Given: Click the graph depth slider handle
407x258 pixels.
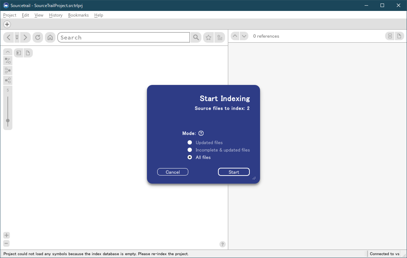Looking at the screenshot, I should click(x=8, y=121).
